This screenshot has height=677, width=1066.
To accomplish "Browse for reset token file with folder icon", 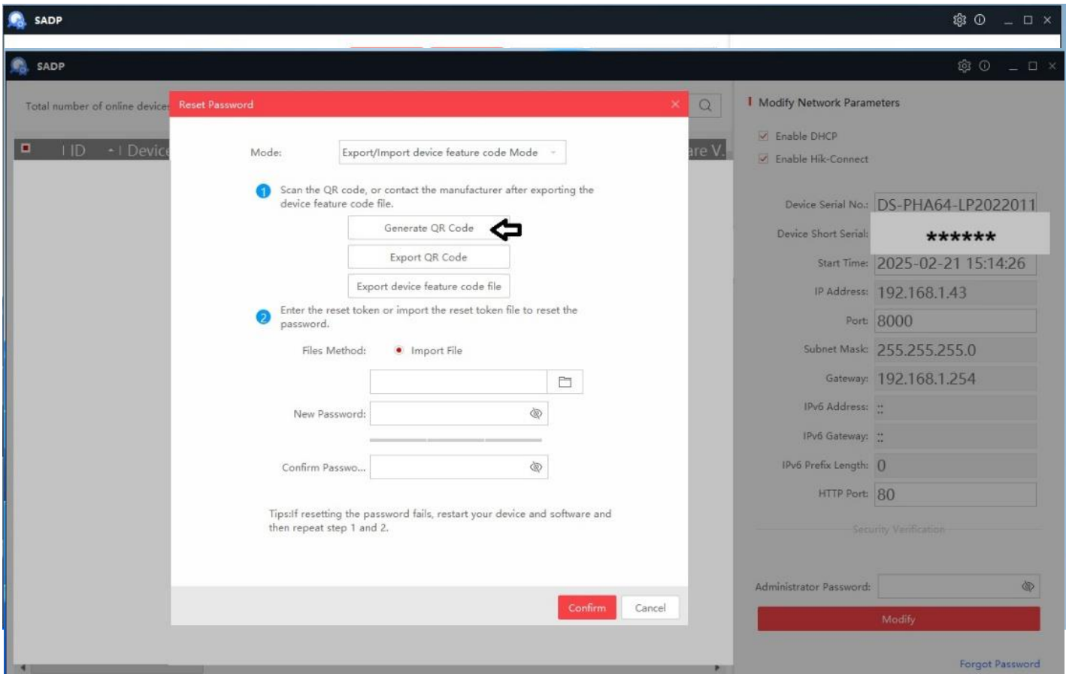I will pyautogui.click(x=565, y=382).
